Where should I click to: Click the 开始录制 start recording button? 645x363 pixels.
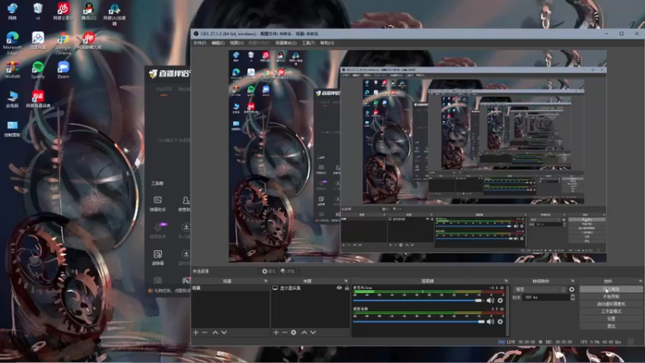click(611, 296)
